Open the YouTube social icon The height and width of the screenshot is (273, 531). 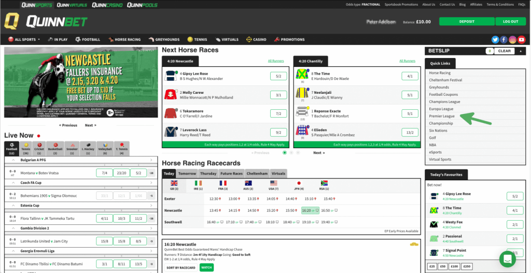[521, 39]
